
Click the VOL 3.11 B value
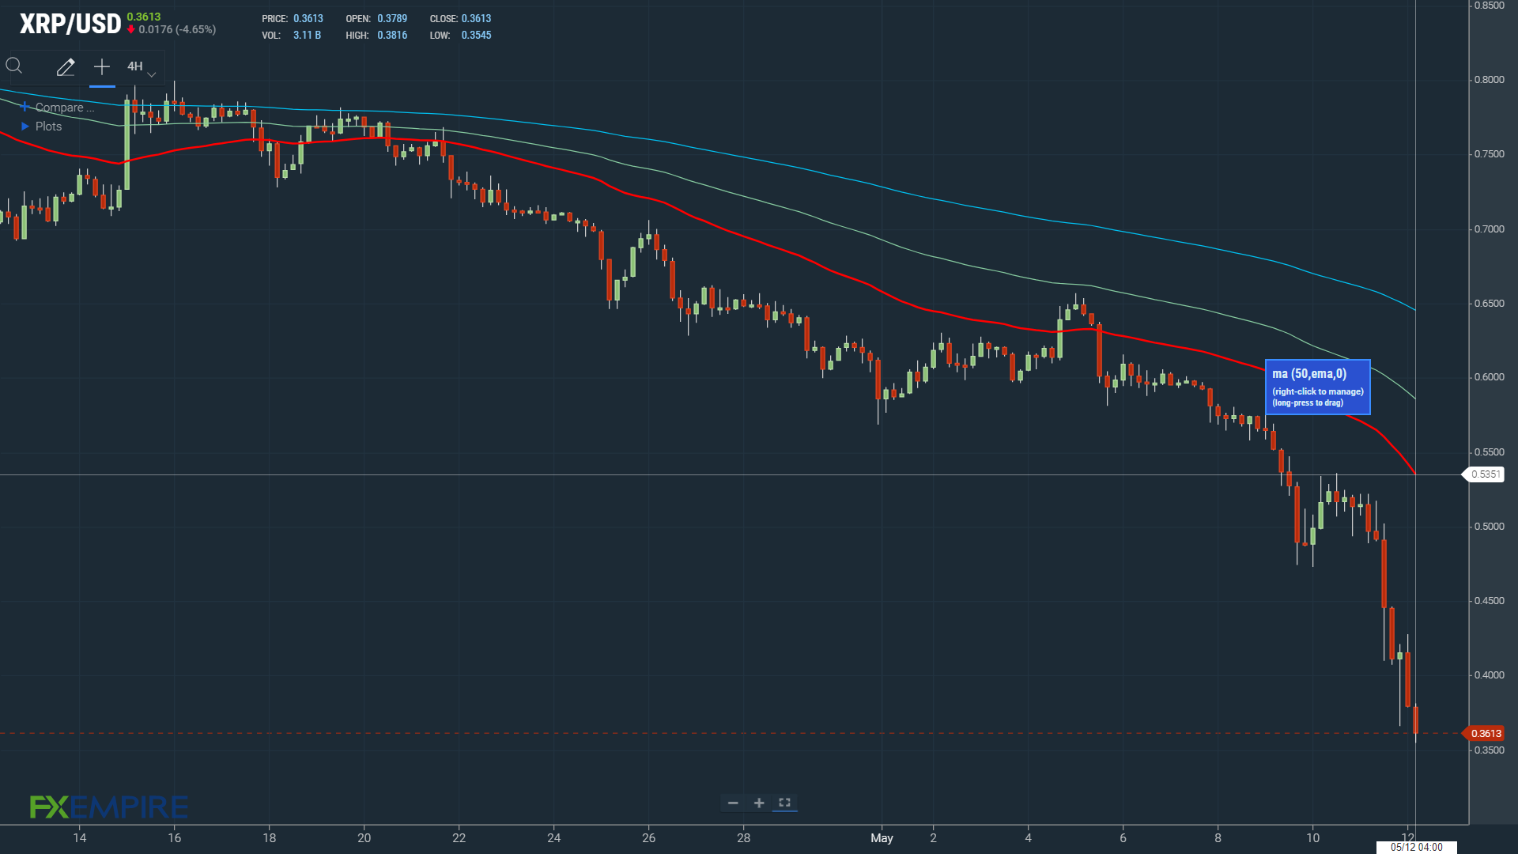(x=307, y=36)
